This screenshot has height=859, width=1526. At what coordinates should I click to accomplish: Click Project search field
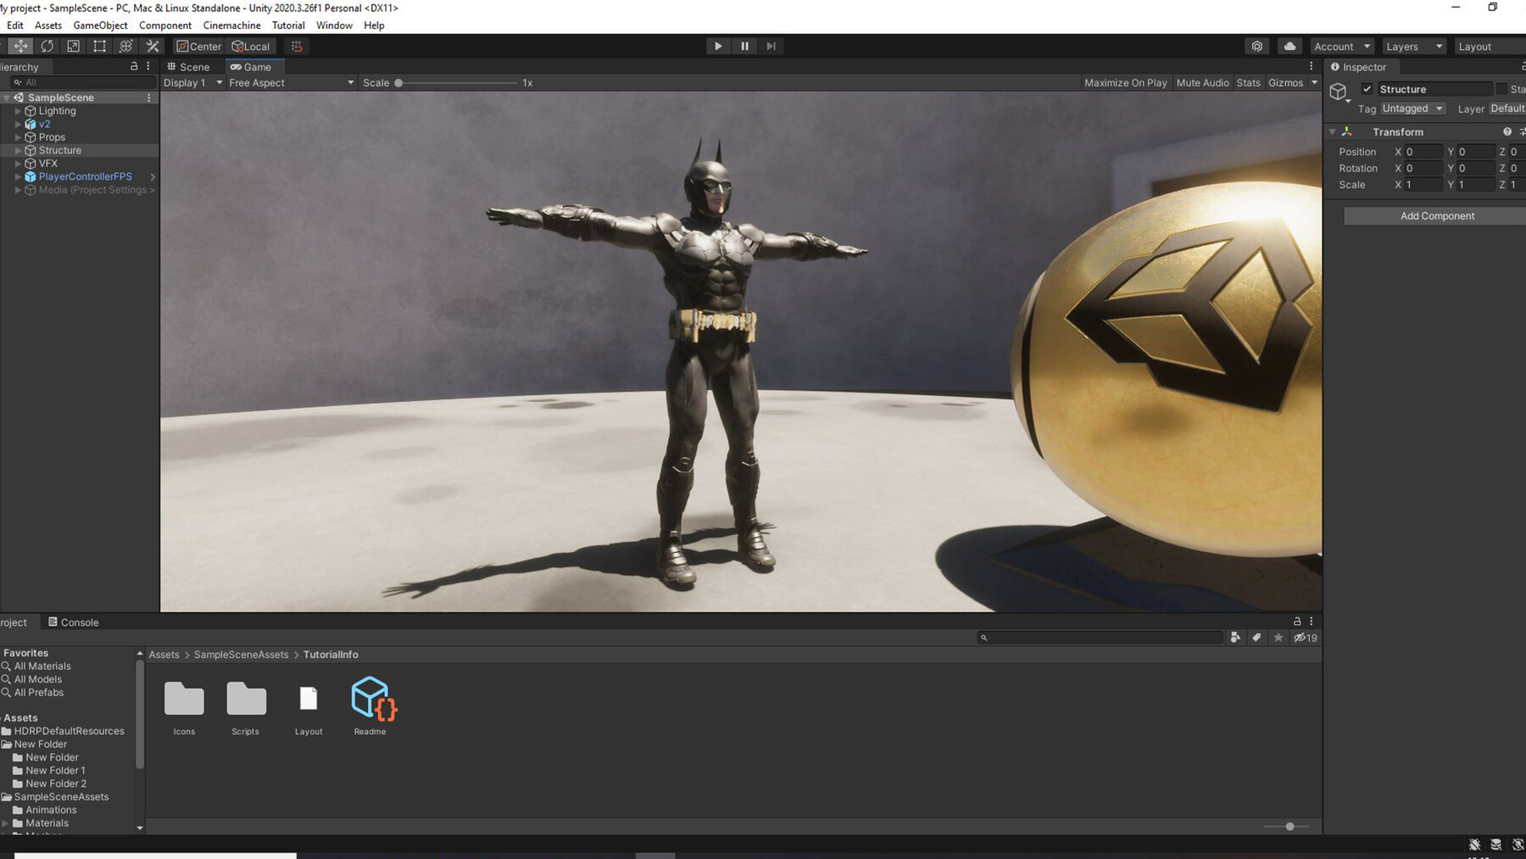tap(1100, 638)
